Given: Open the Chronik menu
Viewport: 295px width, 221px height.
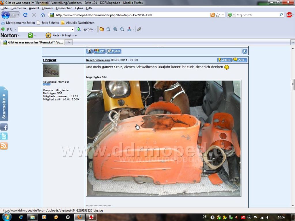Looking at the screenshot, I should [48, 8].
